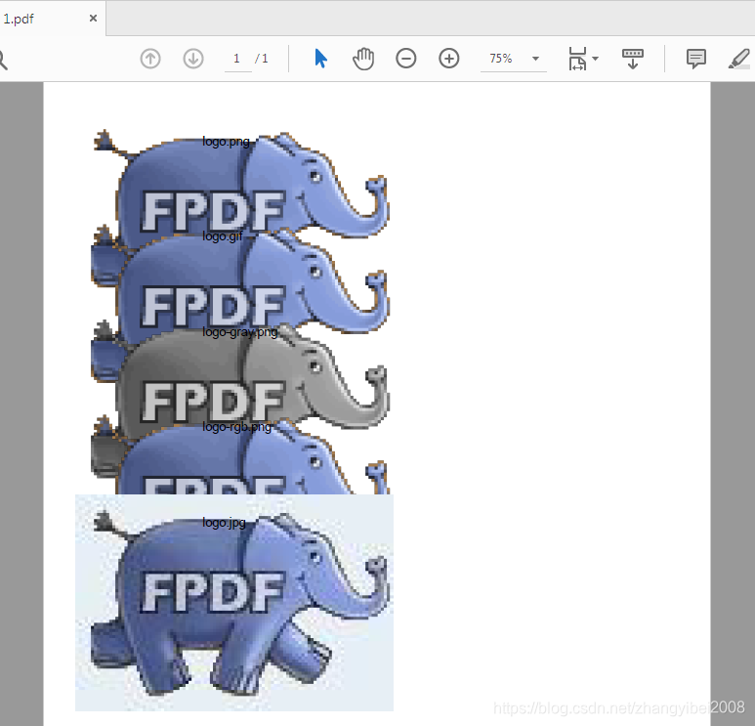The image size is (755, 726).
Task: Click the current page number field
Action: [x=237, y=59]
